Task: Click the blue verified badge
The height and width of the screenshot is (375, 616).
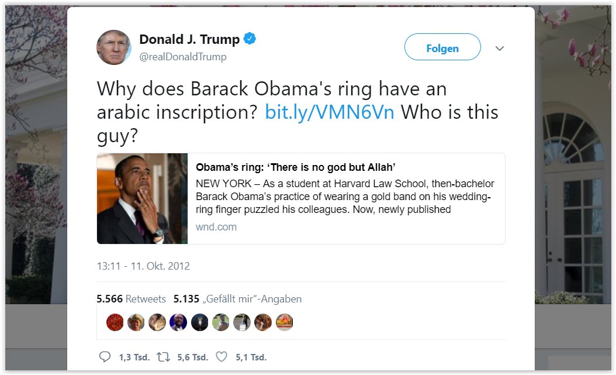Action: [250, 39]
